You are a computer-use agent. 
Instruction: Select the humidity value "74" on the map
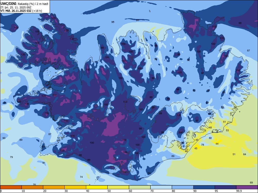tap(81, 177)
